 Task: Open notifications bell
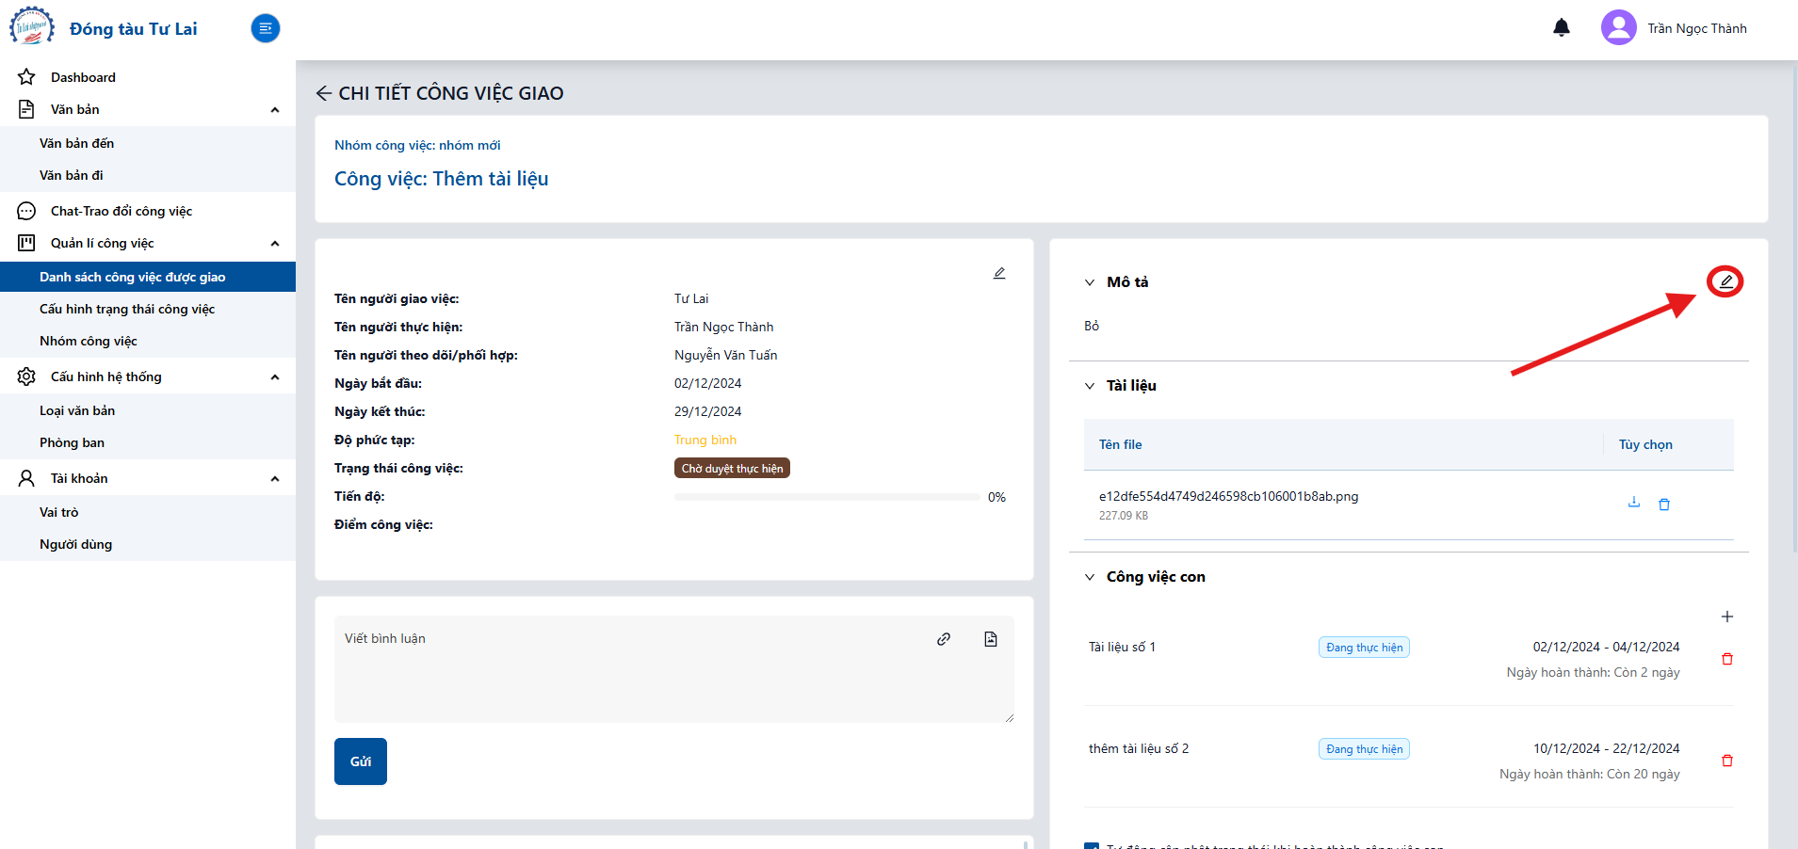click(x=1562, y=27)
